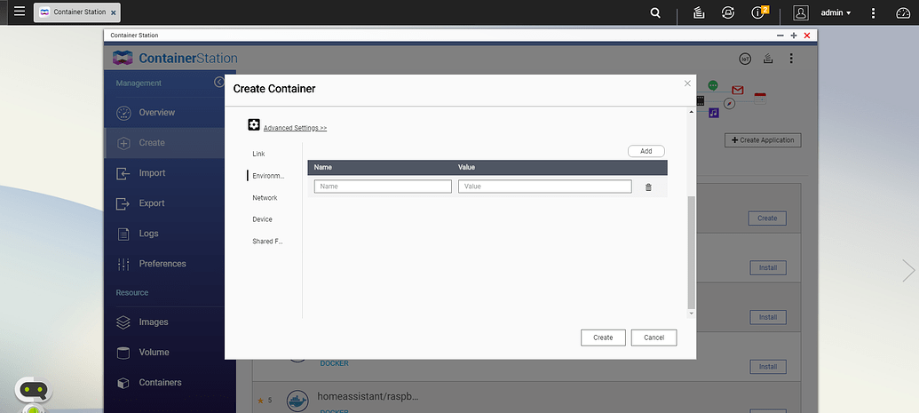This screenshot has height=413, width=919.
Task: Click Add environment variable button
Action: (646, 151)
